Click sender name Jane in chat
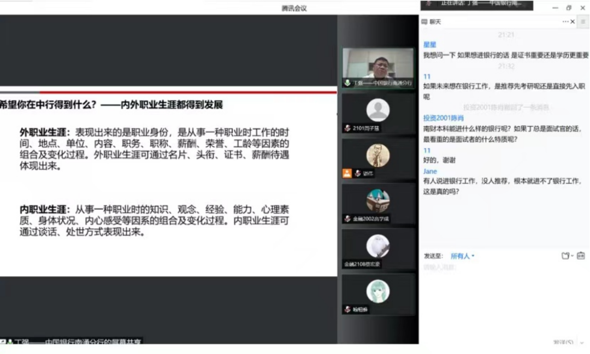 [x=430, y=172]
